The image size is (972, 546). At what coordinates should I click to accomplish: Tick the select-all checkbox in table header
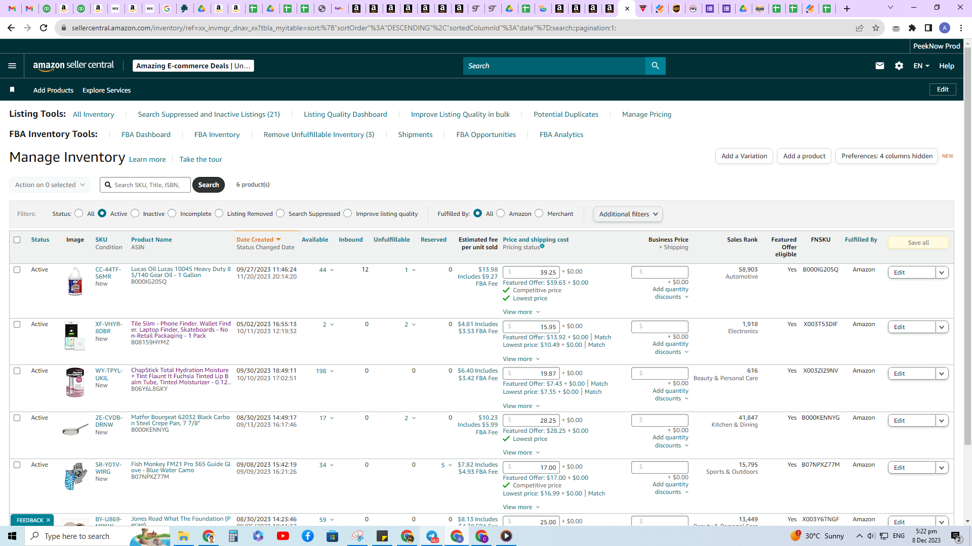point(17,240)
